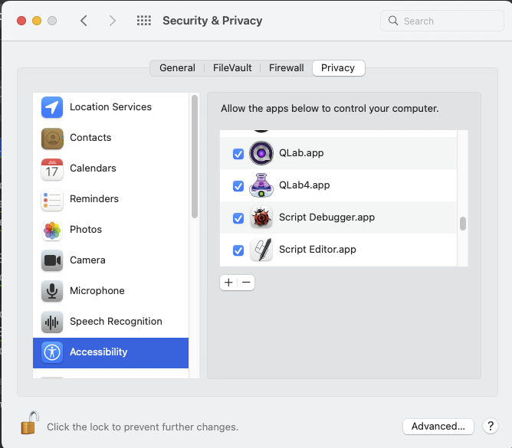
Task: Select Photos label in sidebar
Action: click(x=86, y=230)
